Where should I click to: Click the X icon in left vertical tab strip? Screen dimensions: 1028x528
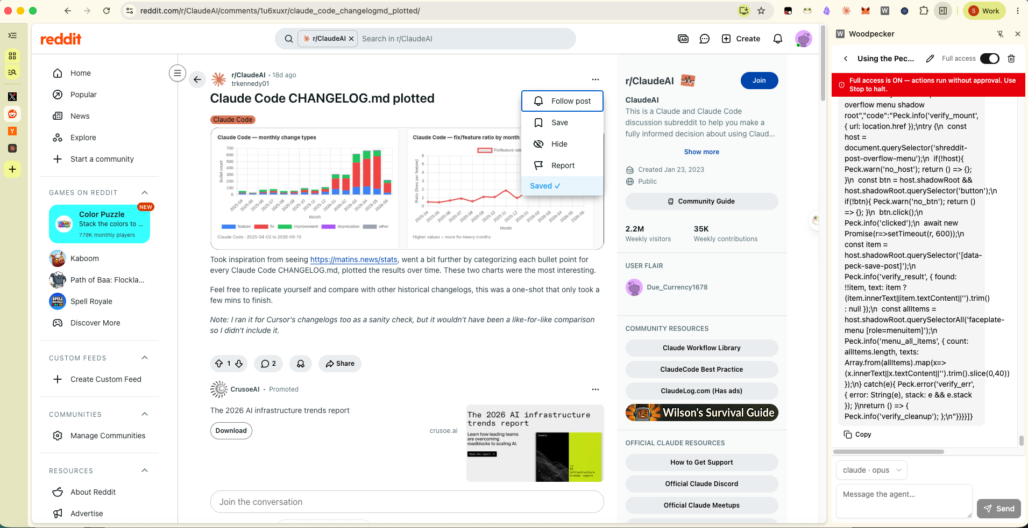point(12,97)
